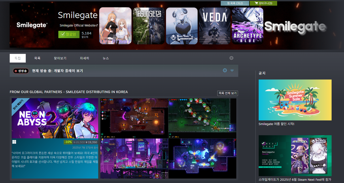Switch to the 찾아보기 tab
The height and width of the screenshot is (183, 344).
[60, 58]
